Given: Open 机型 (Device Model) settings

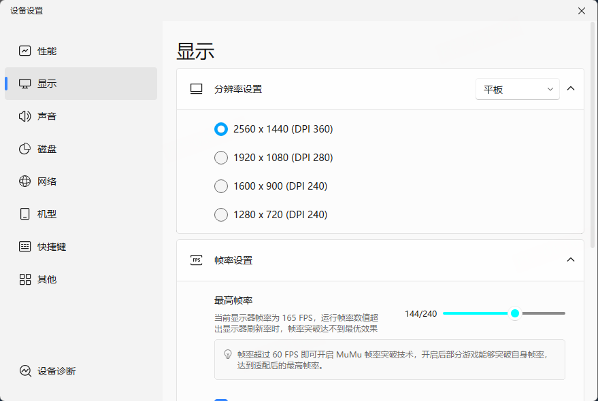Looking at the screenshot, I should [x=48, y=213].
